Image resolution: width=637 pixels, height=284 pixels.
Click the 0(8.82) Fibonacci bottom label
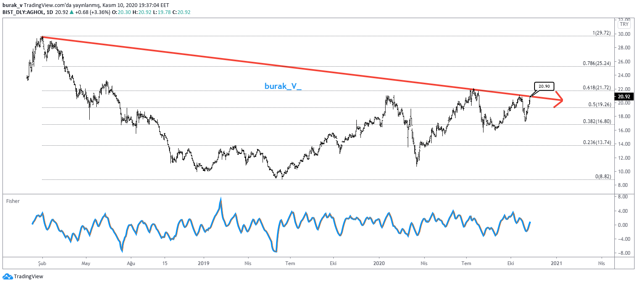(603, 176)
